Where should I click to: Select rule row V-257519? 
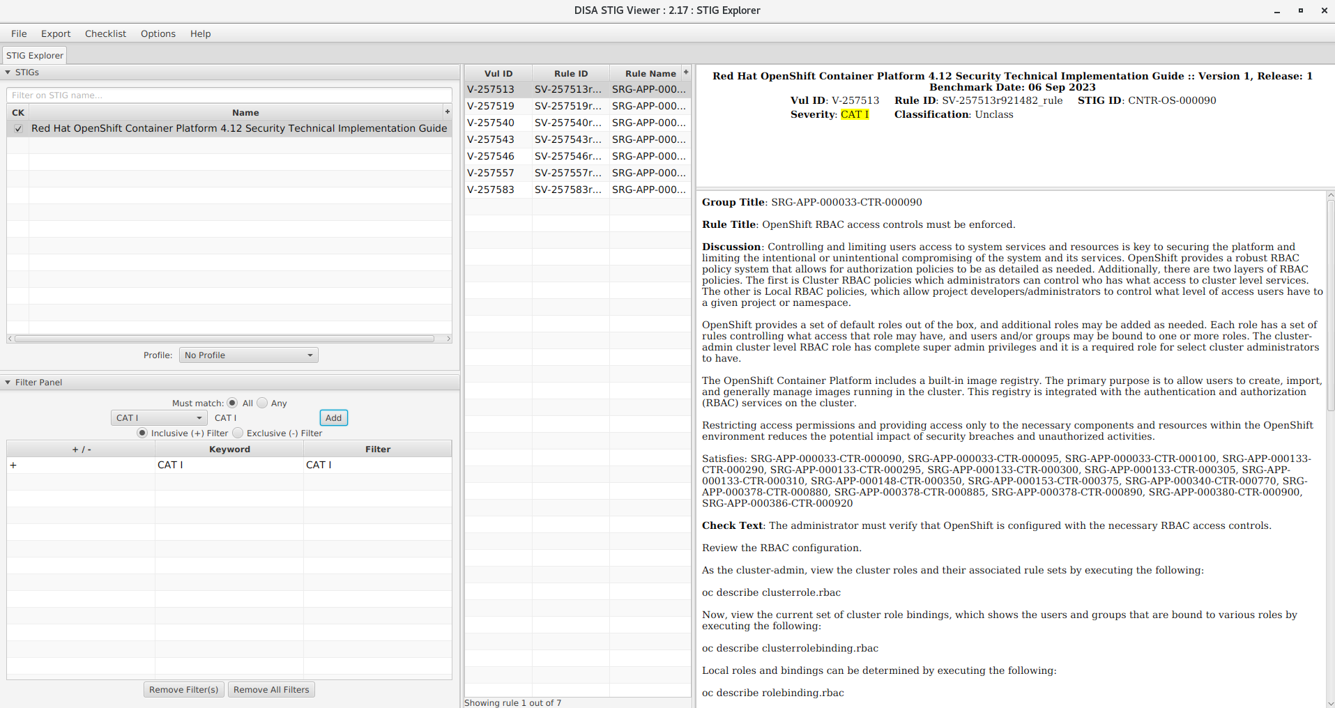(x=577, y=106)
